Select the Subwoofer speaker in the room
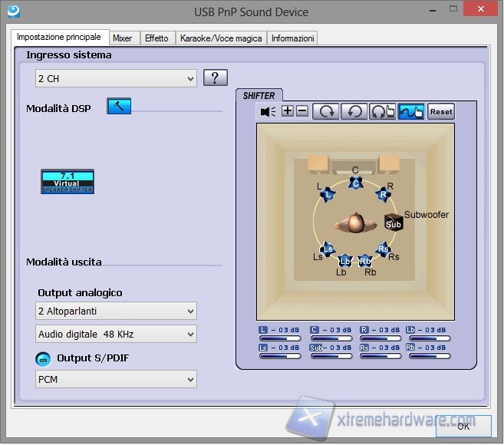 [394, 224]
